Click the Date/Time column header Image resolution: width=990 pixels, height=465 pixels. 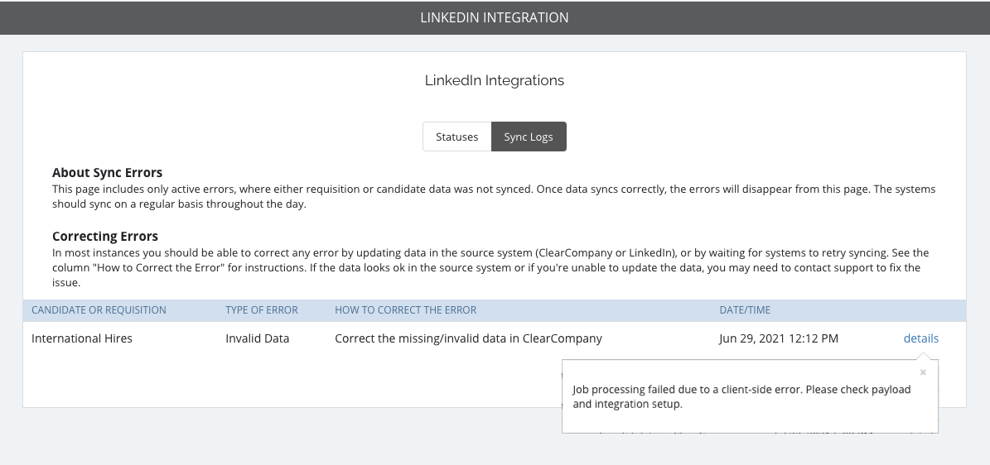(x=745, y=309)
